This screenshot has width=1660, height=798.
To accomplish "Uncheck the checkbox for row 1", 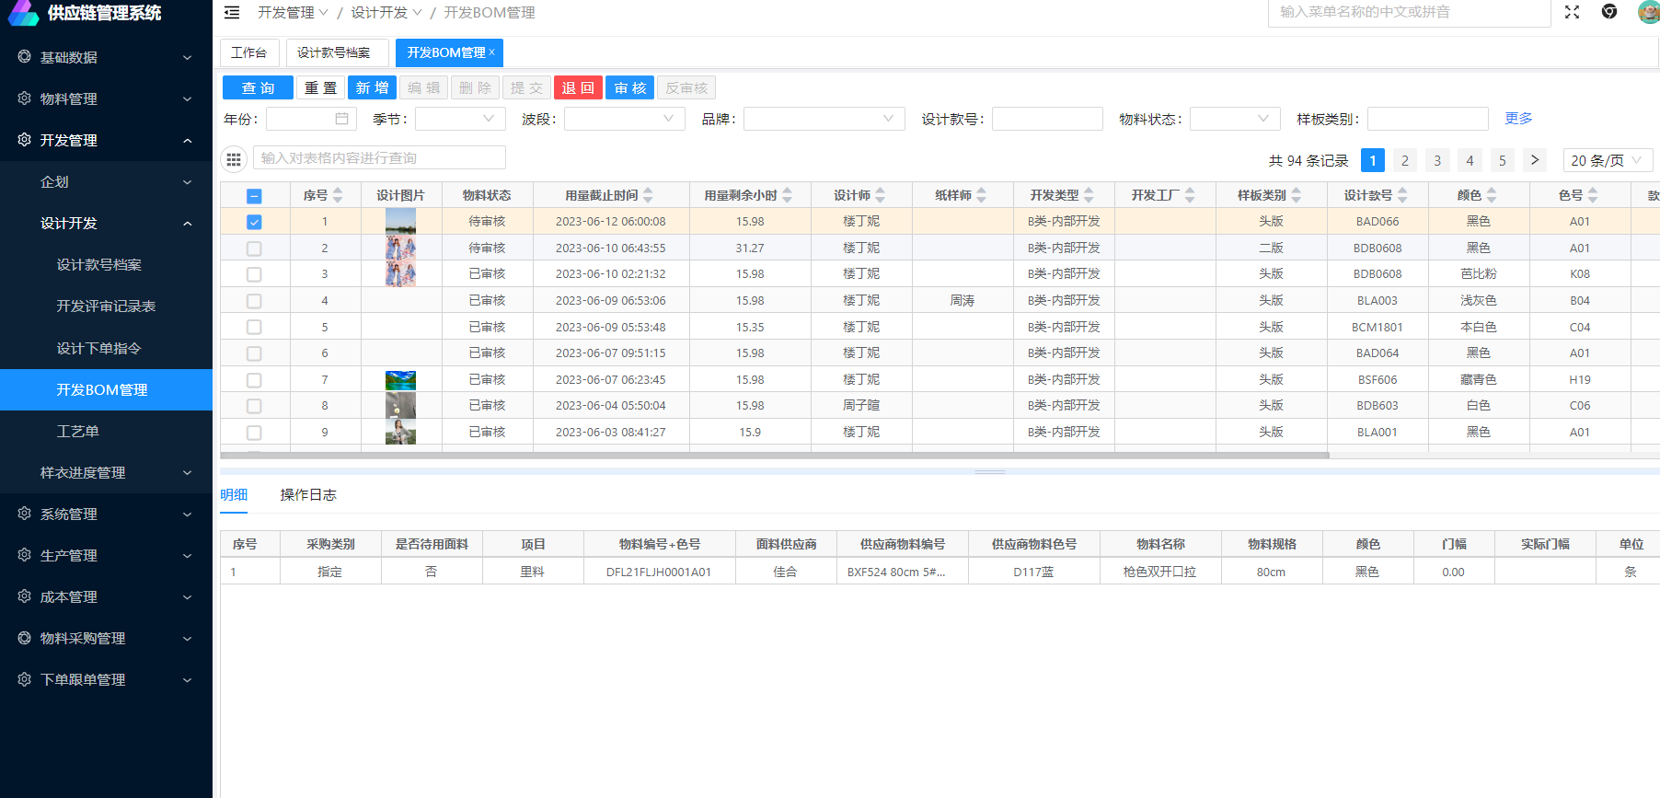I will tap(254, 222).
